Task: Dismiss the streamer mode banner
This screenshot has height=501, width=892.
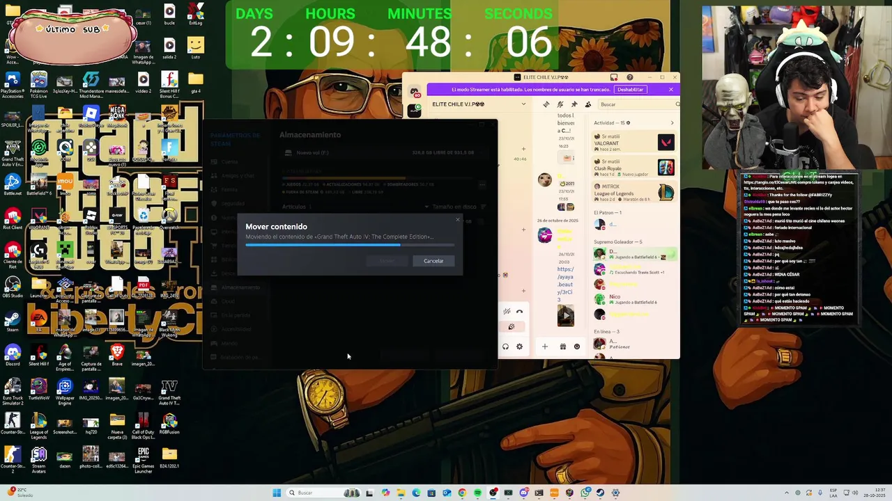Action: coord(670,90)
